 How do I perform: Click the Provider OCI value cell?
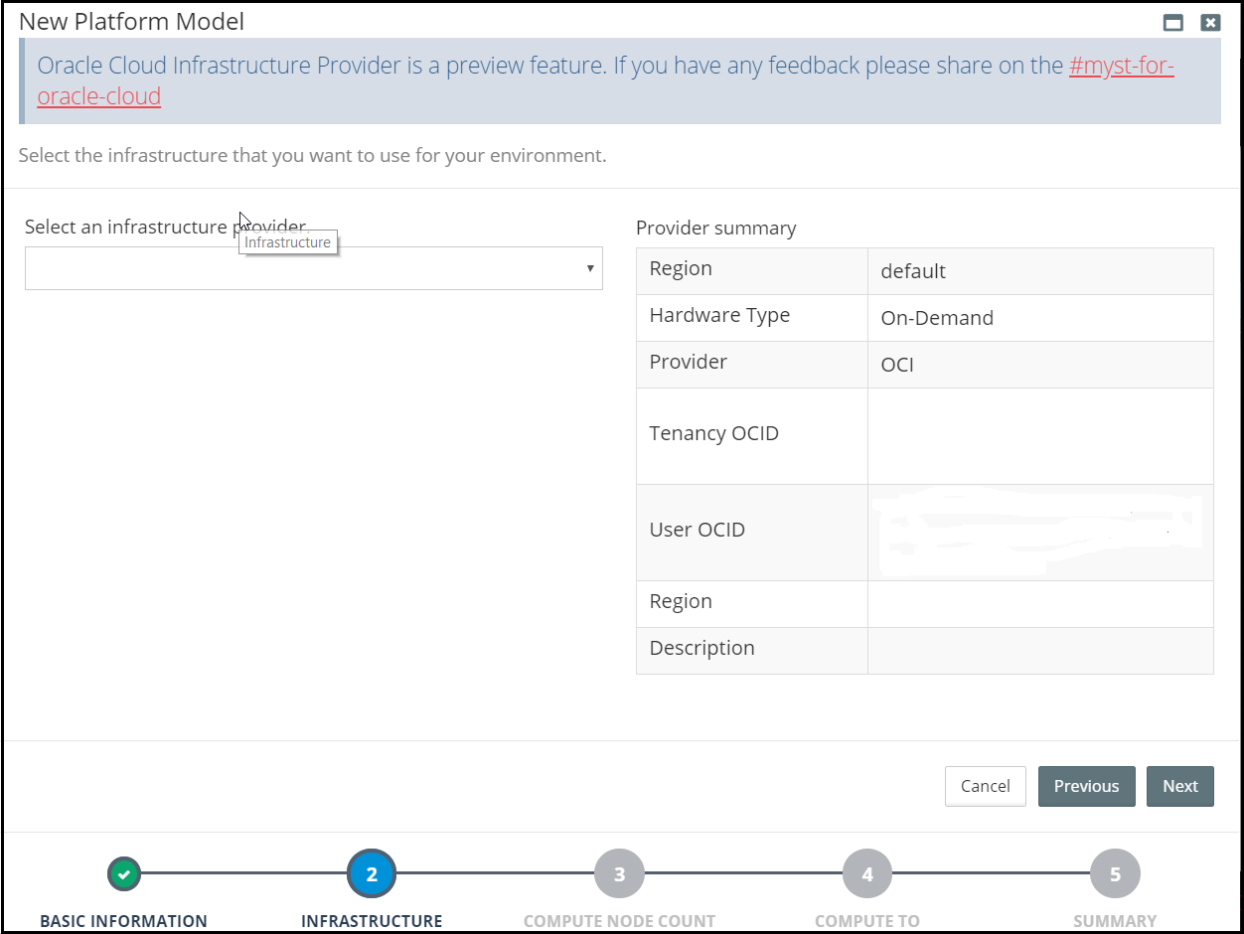pos(1039,365)
